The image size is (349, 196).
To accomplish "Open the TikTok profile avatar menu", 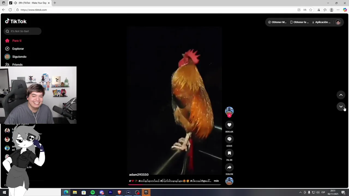I will click(338, 22).
